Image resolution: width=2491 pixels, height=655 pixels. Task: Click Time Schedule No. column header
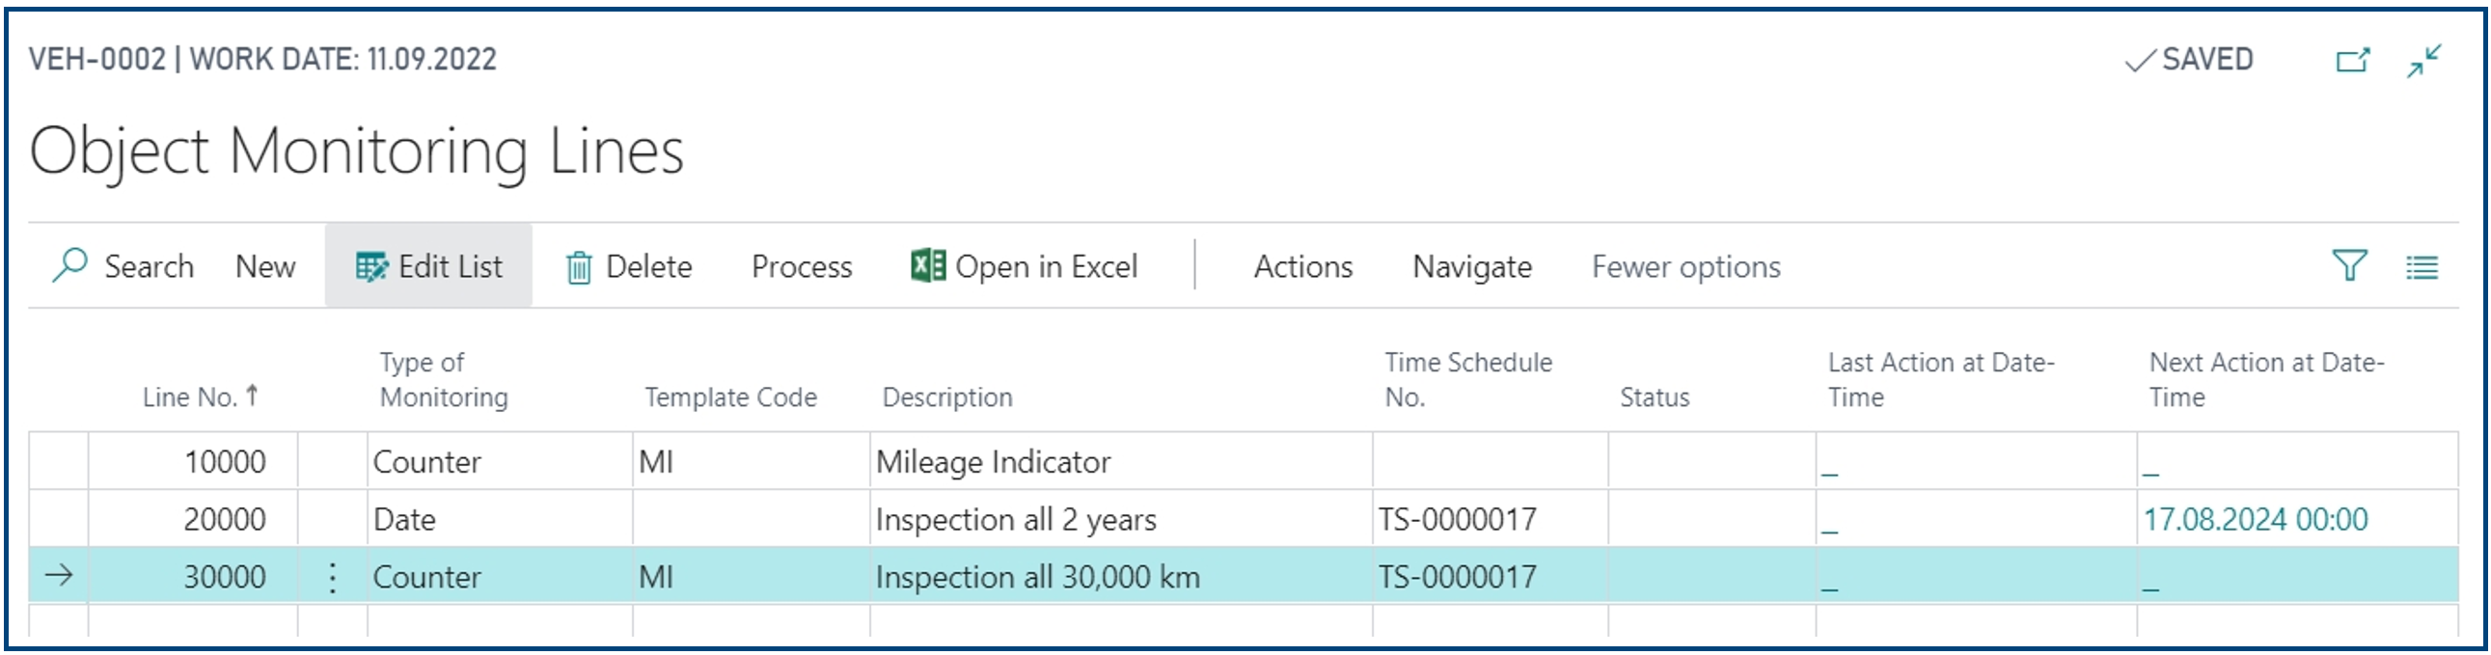(x=1469, y=379)
